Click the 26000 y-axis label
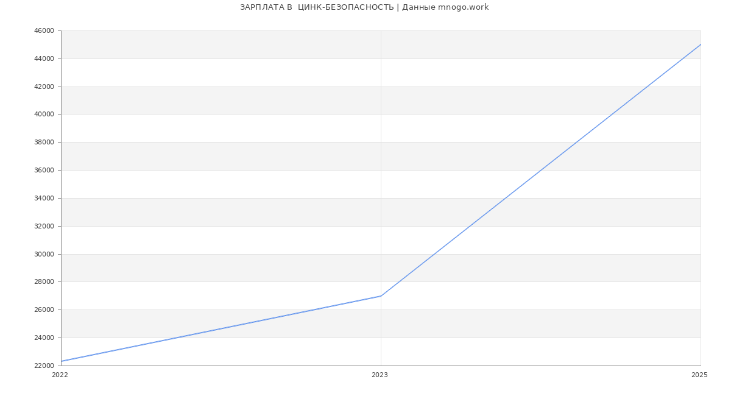The width and height of the screenshot is (731, 396). pos(43,310)
